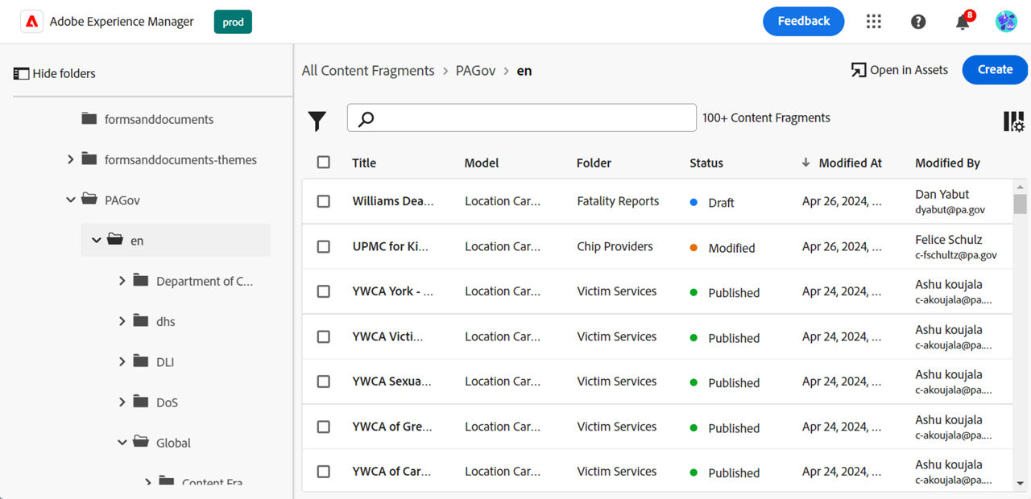This screenshot has width=1031, height=499.
Task: Click the Hide folders panel icon
Action: [21, 73]
